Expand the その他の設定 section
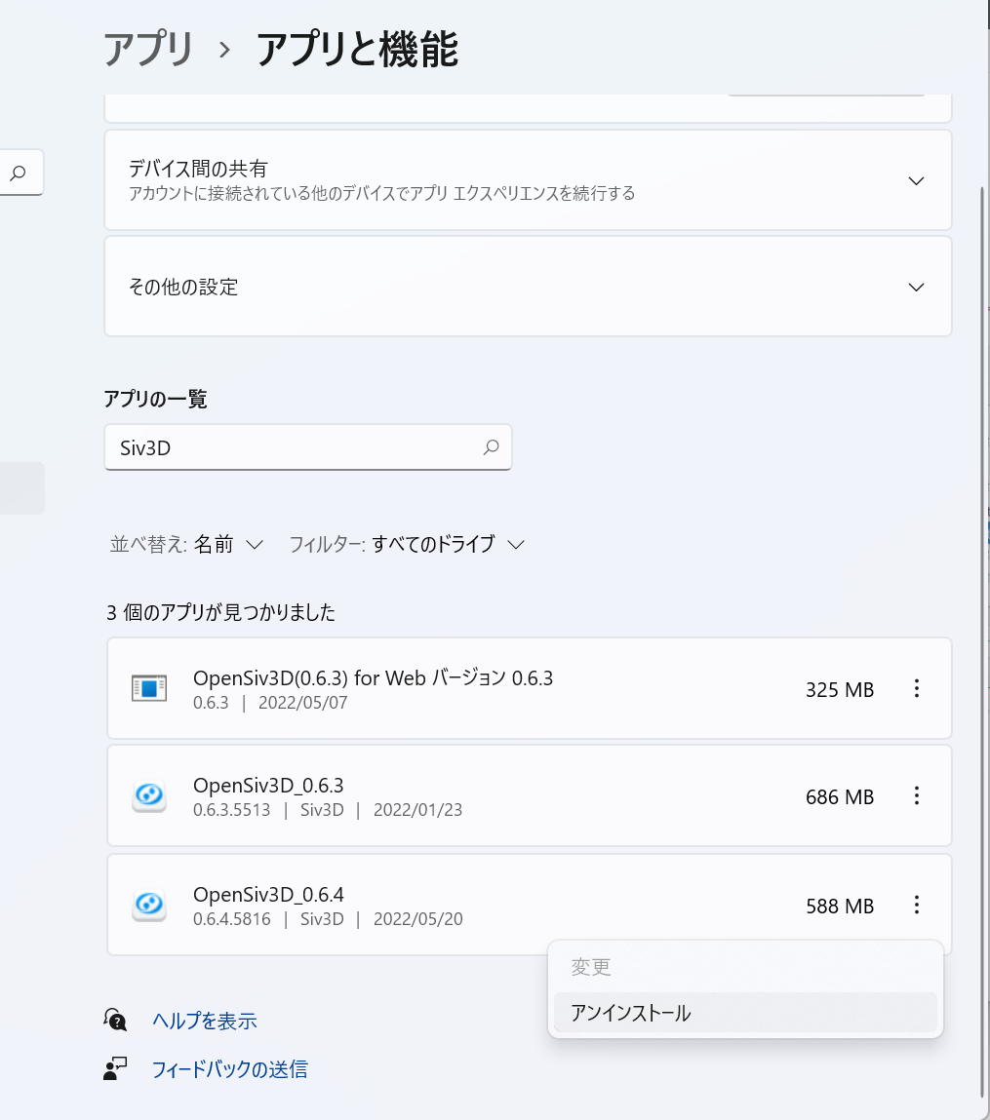Screen dimensions: 990x1120 point(915,288)
